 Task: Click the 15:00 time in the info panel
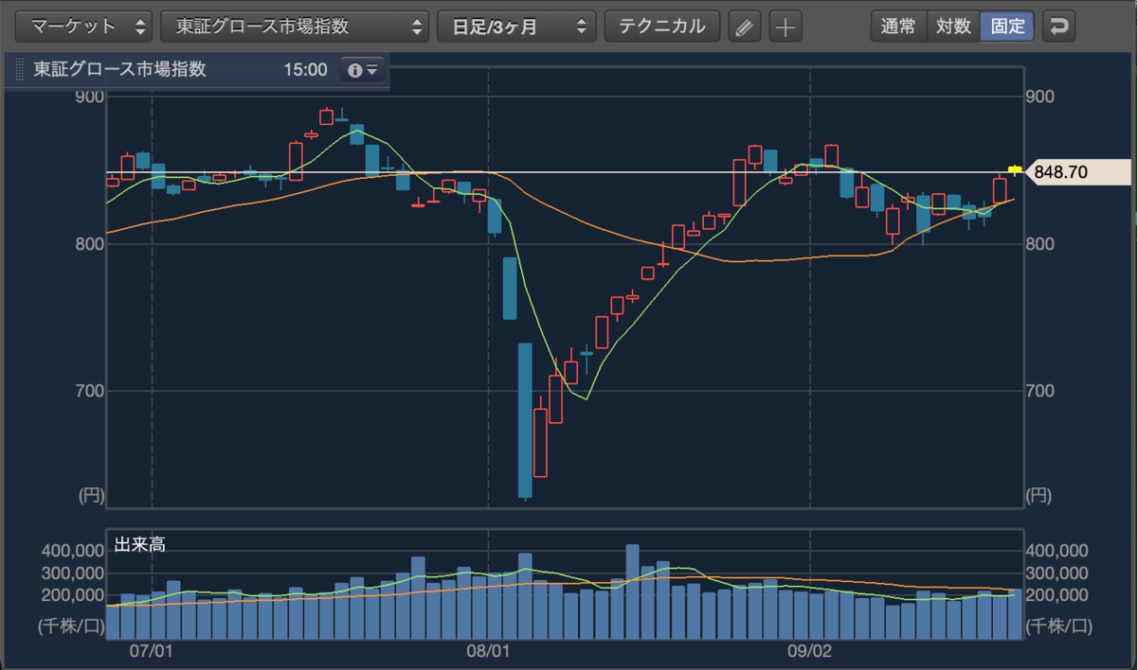305,70
